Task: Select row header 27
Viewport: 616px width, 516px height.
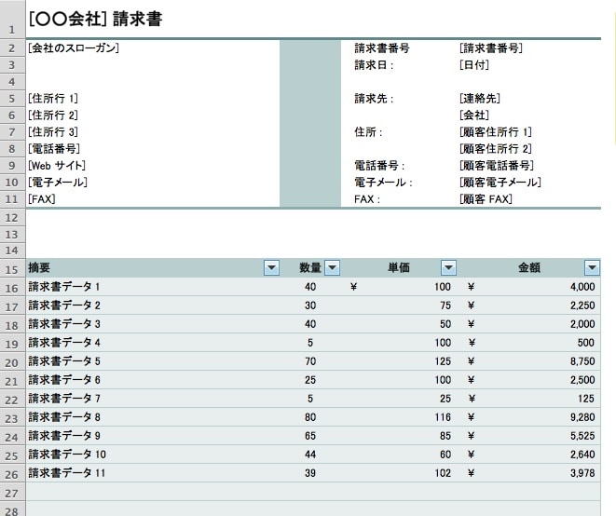Action: pyautogui.click(x=12, y=493)
